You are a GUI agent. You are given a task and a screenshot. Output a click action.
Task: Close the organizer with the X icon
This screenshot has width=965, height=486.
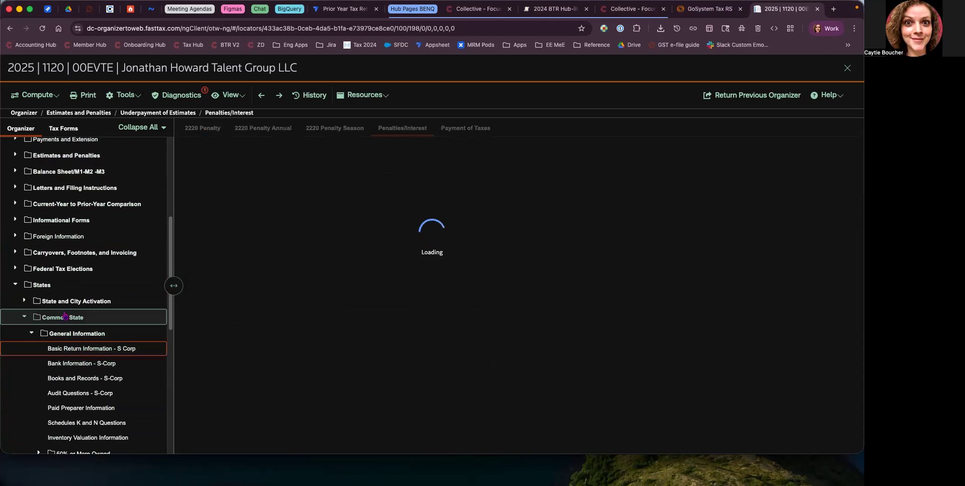coord(847,68)
